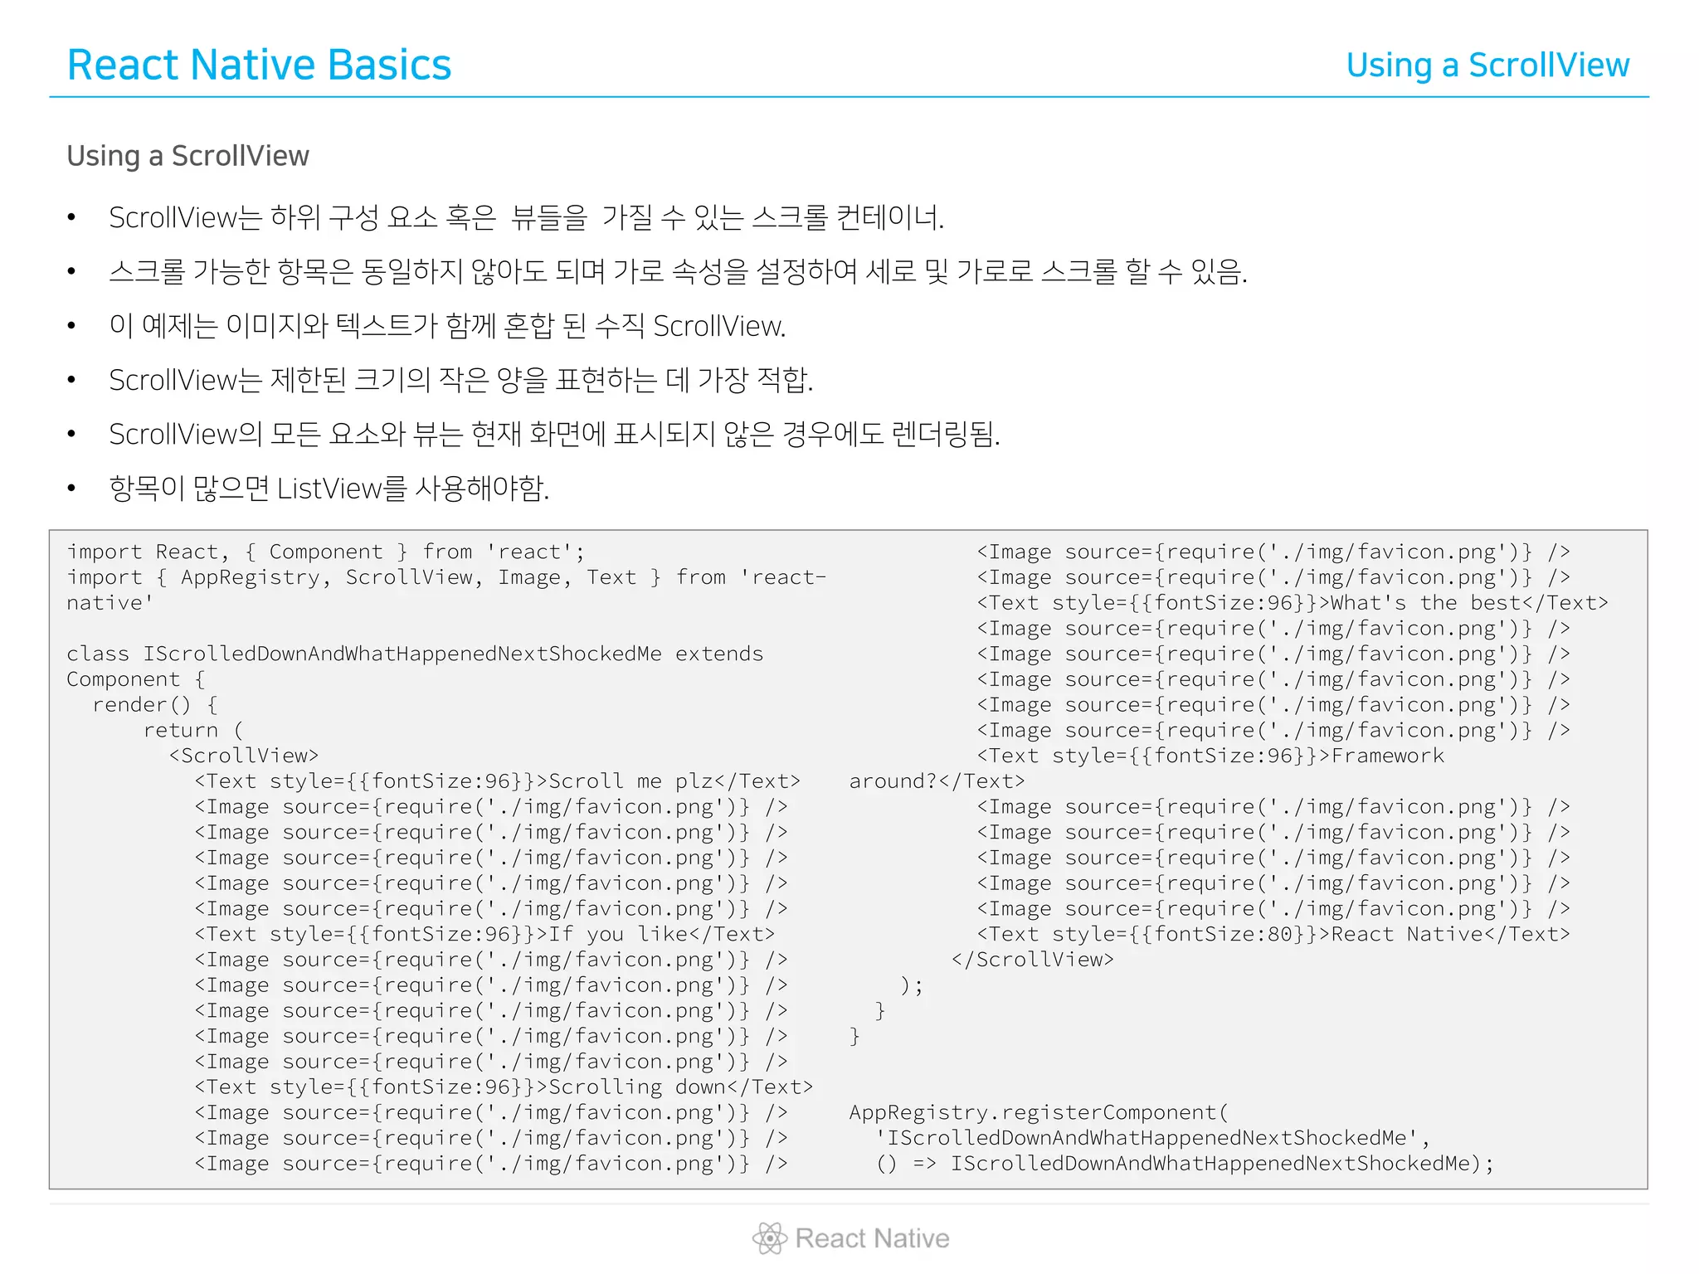Click the code line 'import { AppRegistry, ScrollView, Image, Text }'
Viewport: 1699px width, 1274px height.
point(446,577)
